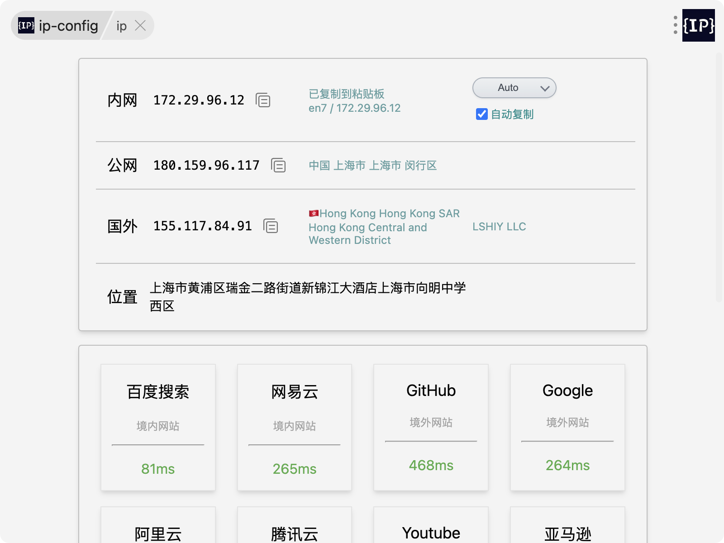Image resolution: width=724 pixels, height=543 pixels.
Task: Click the LSHIY LLC provider link
Action: click(499, 227)
